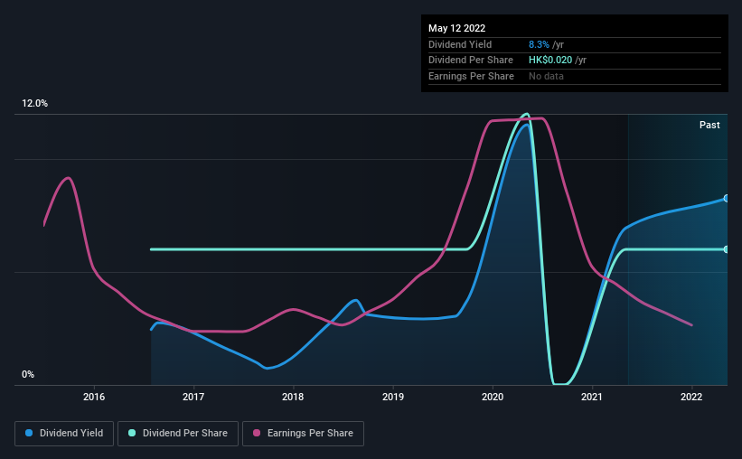Click the Past label in the chart

click(x=709, y=125)
